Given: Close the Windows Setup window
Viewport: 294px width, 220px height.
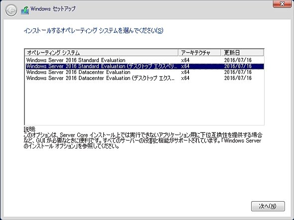Looking at the screenshot, I should (x=282, y=4).
